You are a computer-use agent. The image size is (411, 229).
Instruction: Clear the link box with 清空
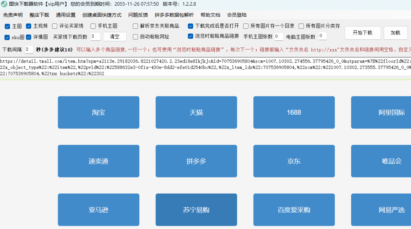pos(114,37)
